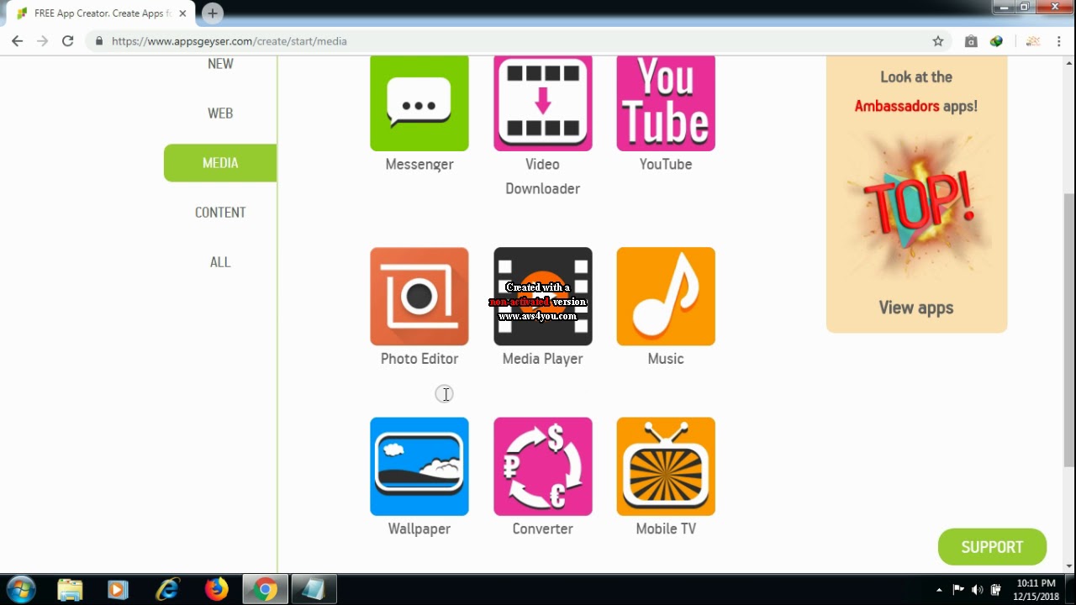This screenshot has height=605, width=1076.
Task: Click the SUPPORT button
Action: pyautogui.click(x=992, y=546)
